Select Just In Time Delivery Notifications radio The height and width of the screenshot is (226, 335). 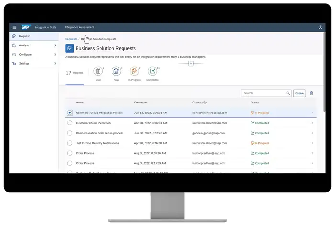70,143
